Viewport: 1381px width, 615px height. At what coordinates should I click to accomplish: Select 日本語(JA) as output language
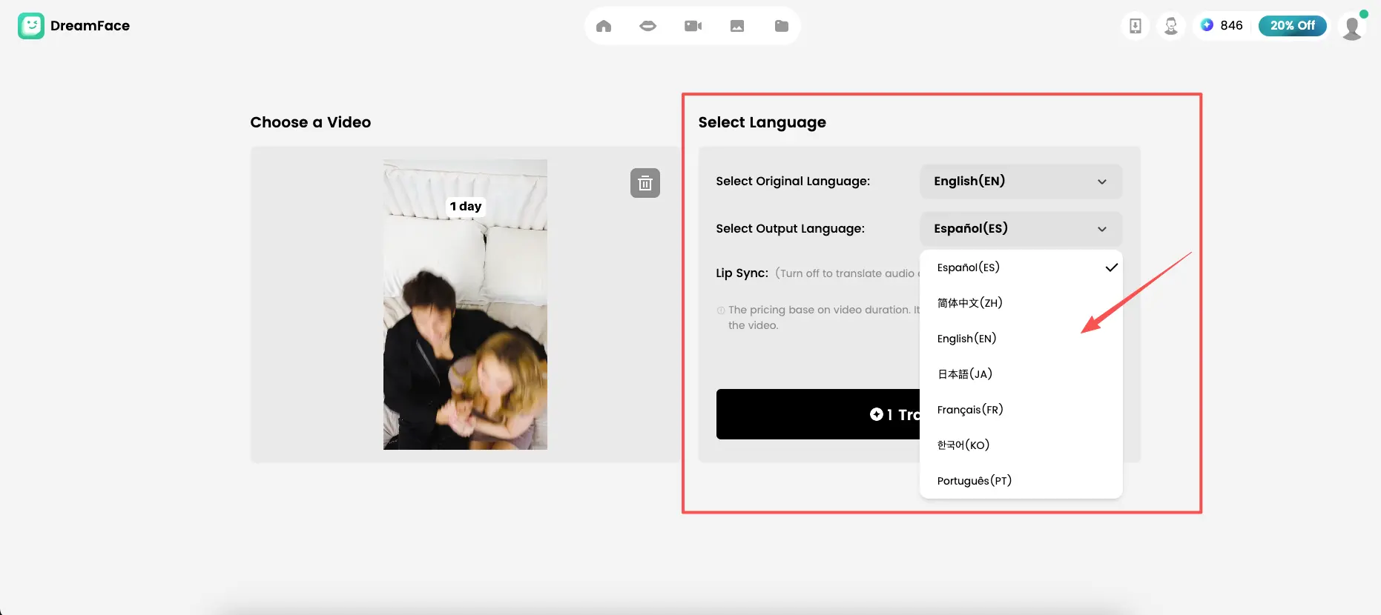click(965, 374)
